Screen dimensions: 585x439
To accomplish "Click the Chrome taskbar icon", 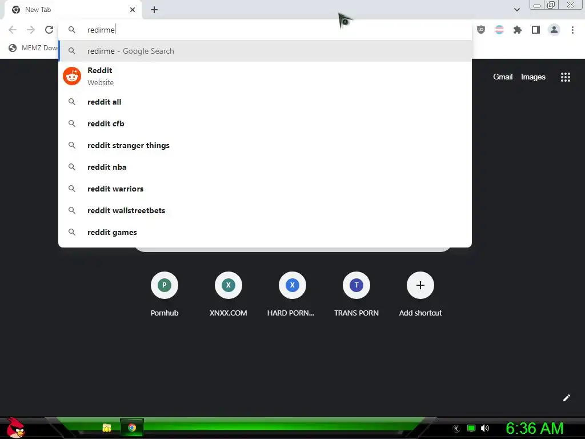I will click(x=132, y=428).
